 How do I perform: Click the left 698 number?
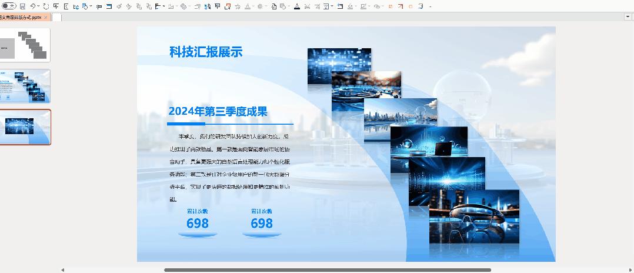point(198,223)
